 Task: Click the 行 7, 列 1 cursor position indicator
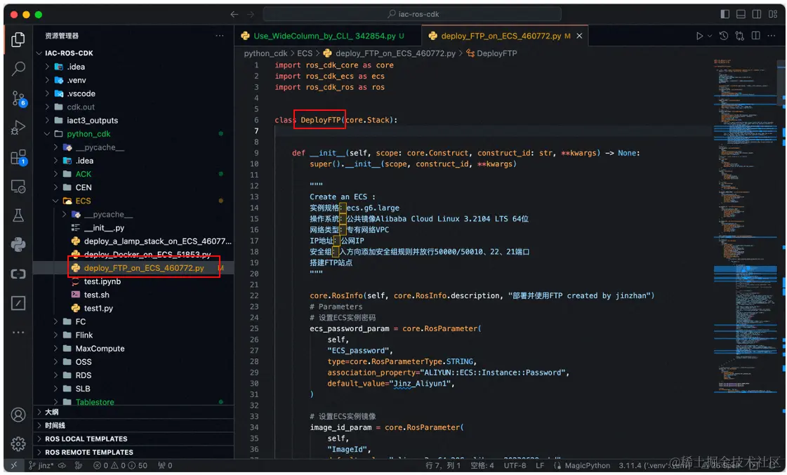443,465
